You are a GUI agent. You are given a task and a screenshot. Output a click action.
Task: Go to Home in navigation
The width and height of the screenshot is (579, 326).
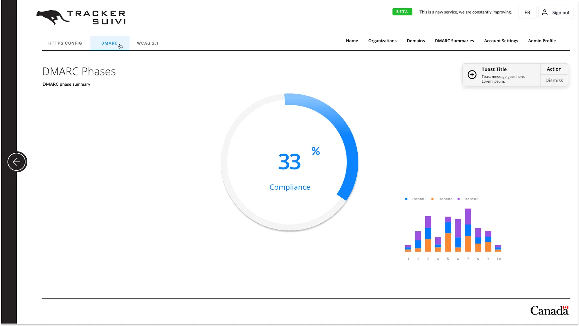pyautogui.click(x=352, y=41)
